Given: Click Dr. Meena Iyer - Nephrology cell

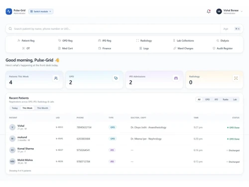Looking at the screenshot, I should tap(146, 139).
